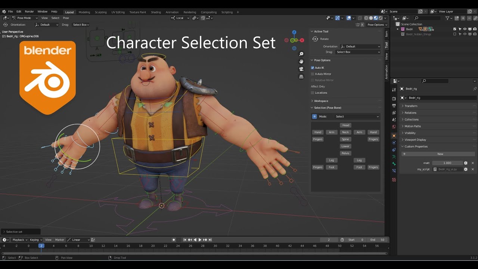
Task: Open the Mode: Select dropdown in Selection panel
Action: [x=357, y=117]
